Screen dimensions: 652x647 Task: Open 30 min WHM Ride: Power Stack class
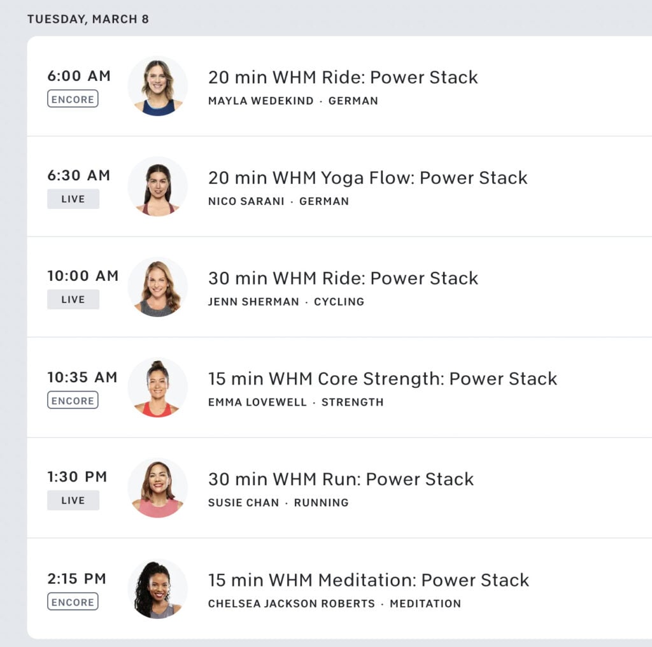343,278
